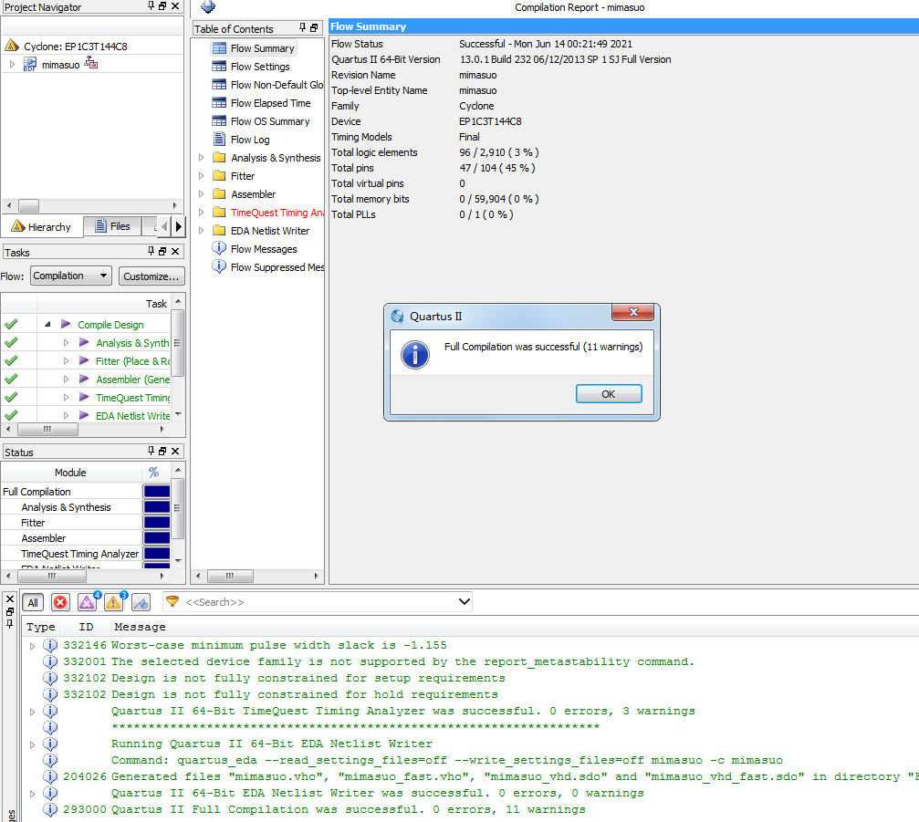The height and width of the screenshot is (822, 919).
Task: Toggle critical warning messages filter
Action: [87, 602]
